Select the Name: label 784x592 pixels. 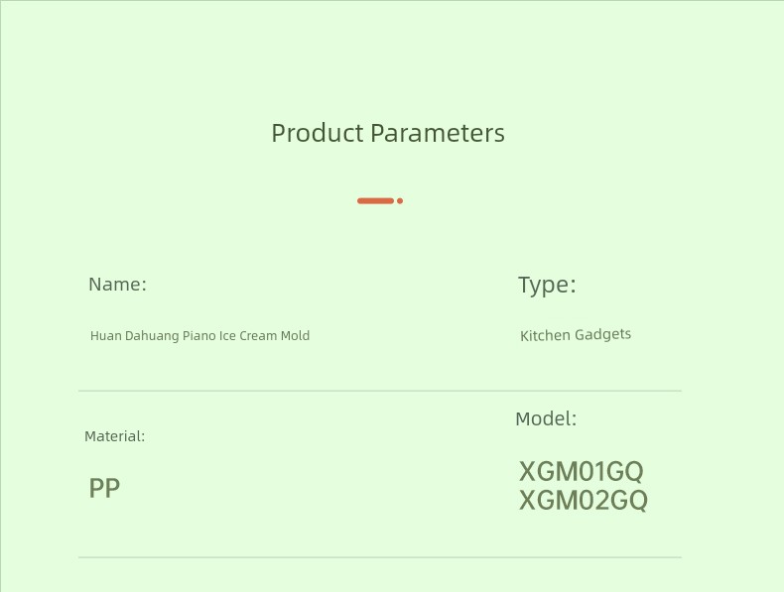tap(117, 285)
